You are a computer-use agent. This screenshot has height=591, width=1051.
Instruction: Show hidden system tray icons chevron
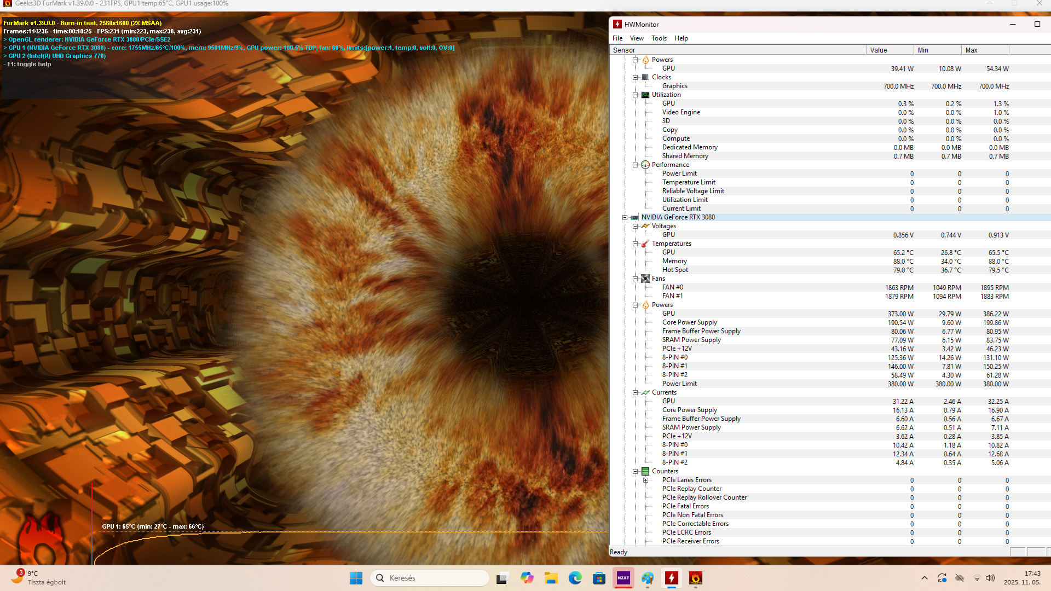[925, 578]
